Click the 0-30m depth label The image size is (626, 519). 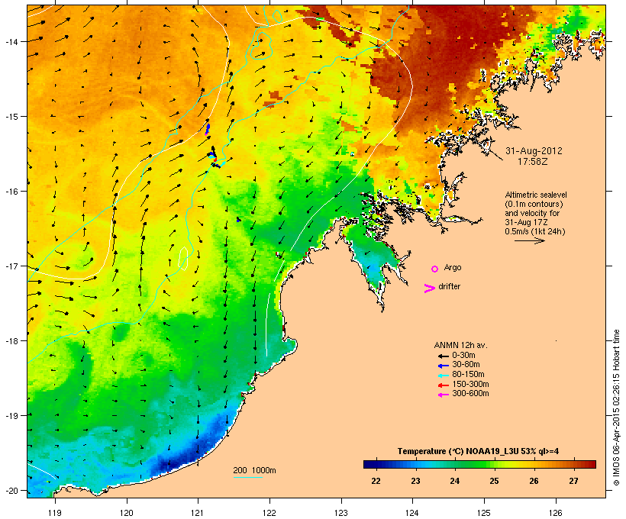463,356
